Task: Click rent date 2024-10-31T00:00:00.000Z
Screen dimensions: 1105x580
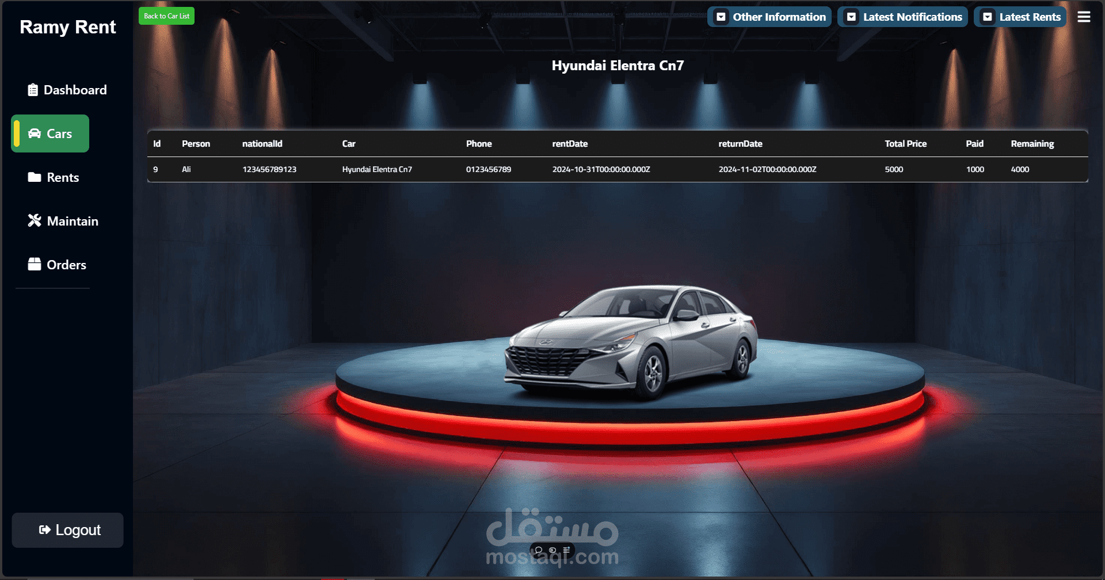Action: [601, 169]
